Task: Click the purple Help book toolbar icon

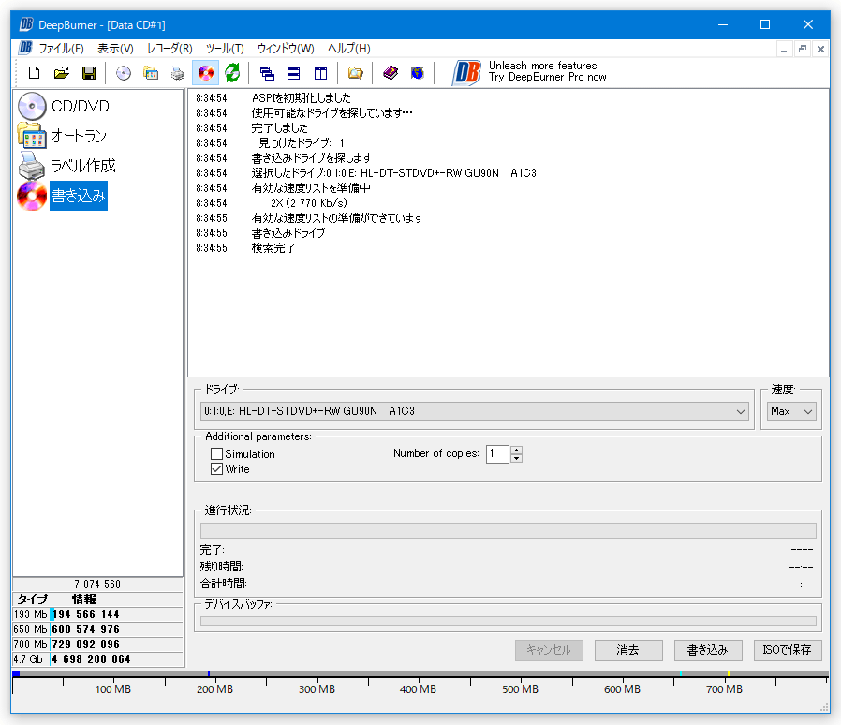Action: [x=391, y=72]
